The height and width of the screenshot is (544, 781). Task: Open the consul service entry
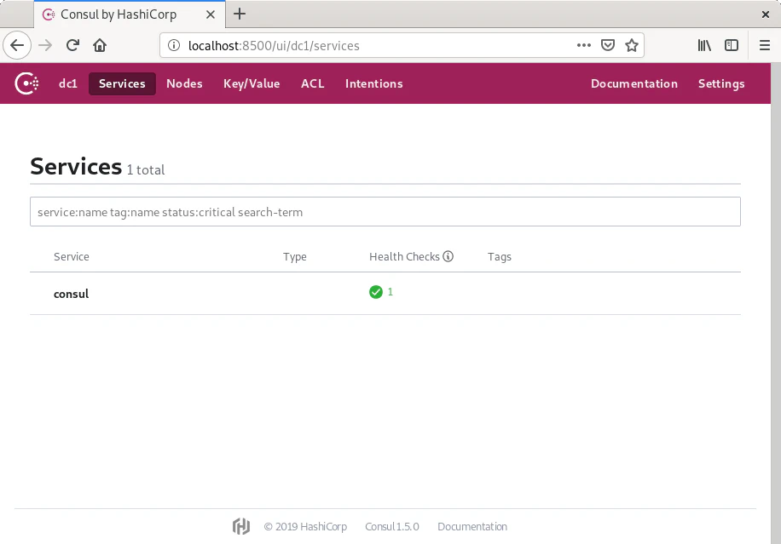(x=72, y=294)
